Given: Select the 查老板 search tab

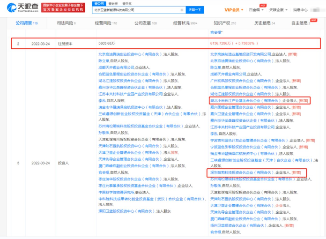Looking at the screenshot, I should (112, 3).
